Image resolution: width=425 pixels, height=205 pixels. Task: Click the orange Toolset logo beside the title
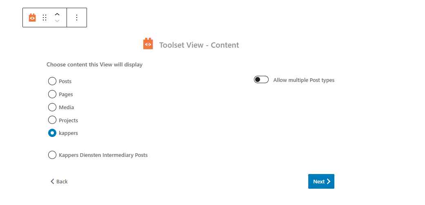click(148, 44)
